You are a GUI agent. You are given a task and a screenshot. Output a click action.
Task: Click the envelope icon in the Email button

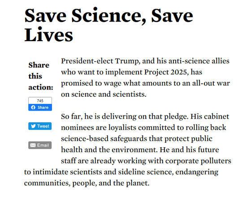pos(33,145)
